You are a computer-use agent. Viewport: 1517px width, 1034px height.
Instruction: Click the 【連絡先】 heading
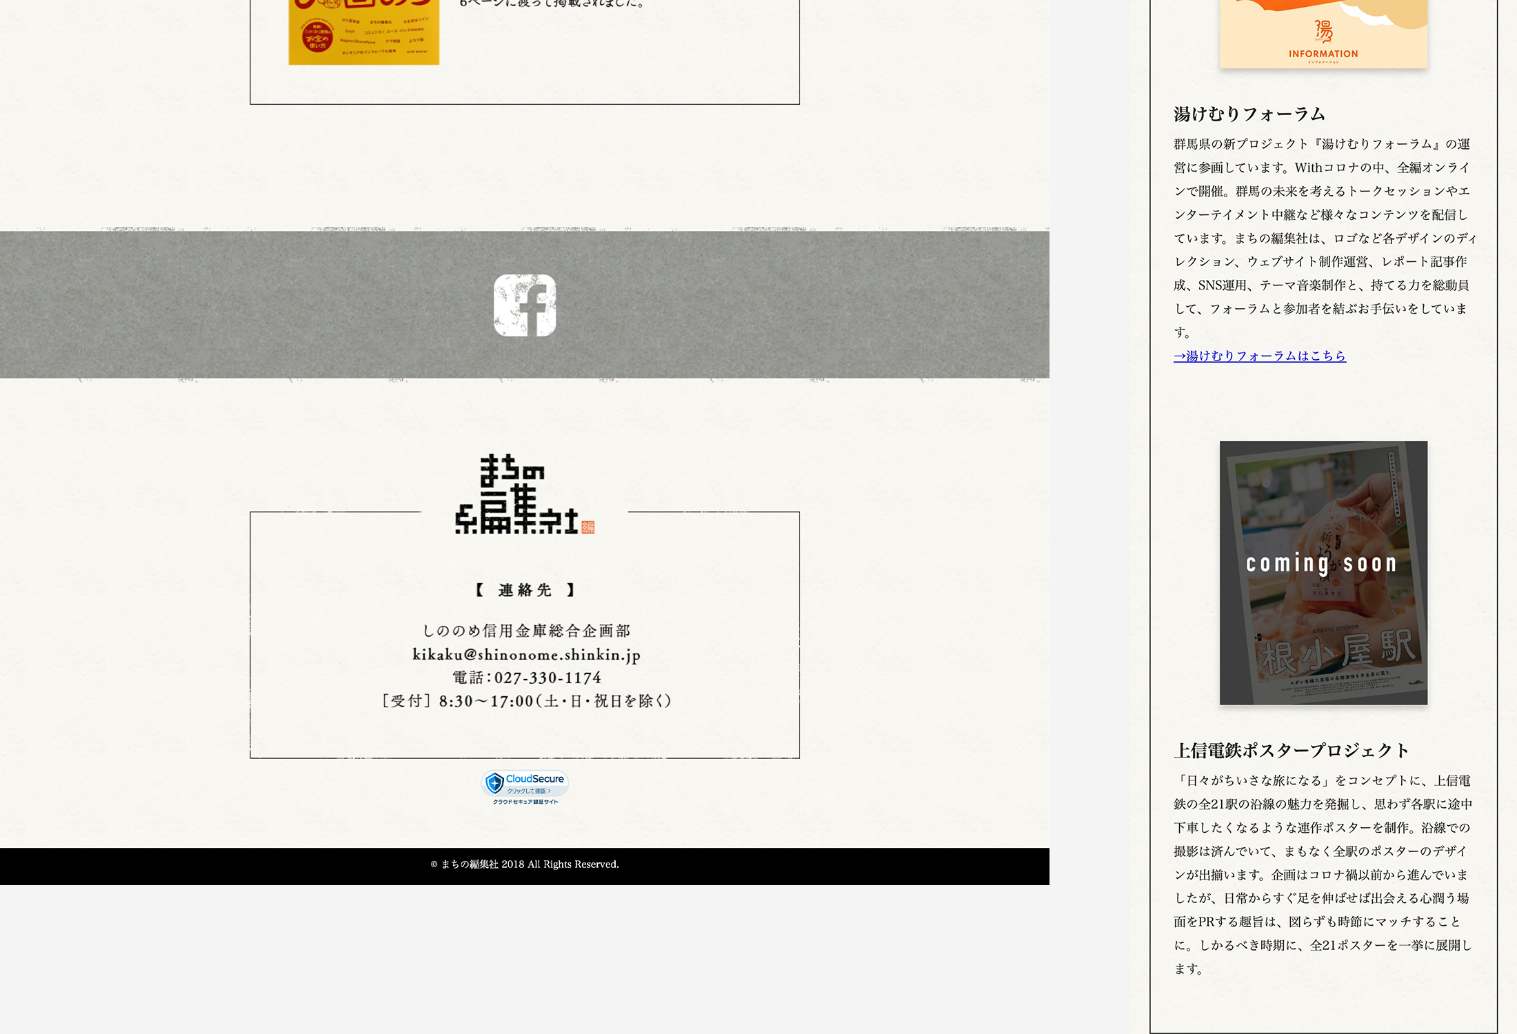525,590
